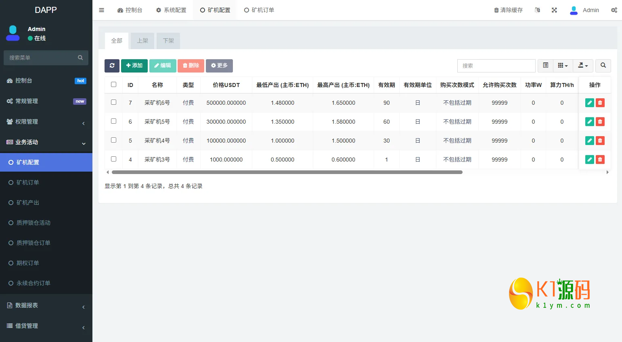The image size is (622, 342).
Task: Open 控制台 in the sidebar
Action: pos(46,81)
